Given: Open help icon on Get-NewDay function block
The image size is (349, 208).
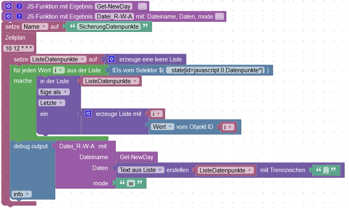Looking at the screenshot, I should pos(19,6).
